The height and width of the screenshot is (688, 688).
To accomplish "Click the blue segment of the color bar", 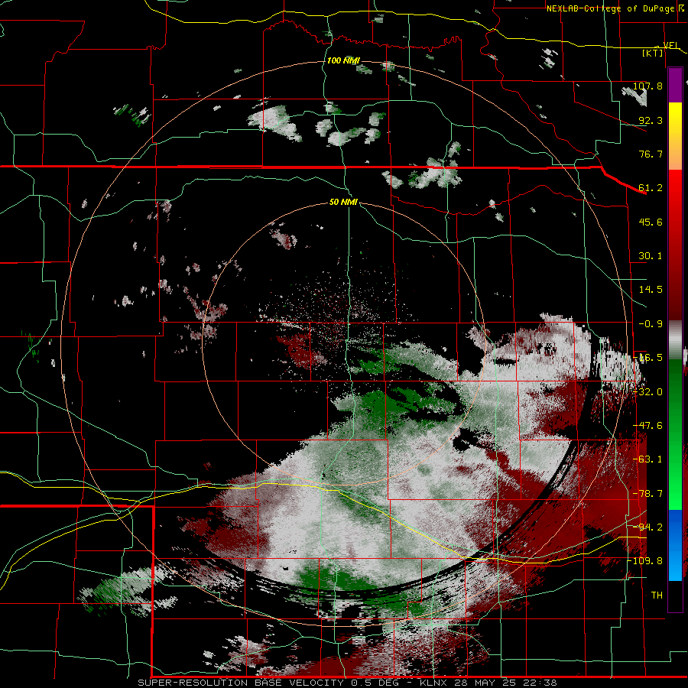I will (675, 545).
